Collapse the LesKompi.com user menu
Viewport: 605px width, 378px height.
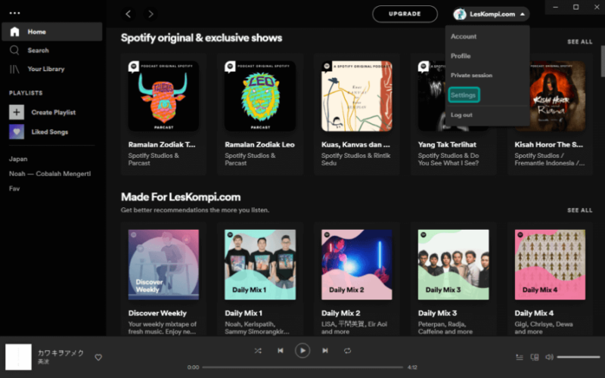[491, 14]
